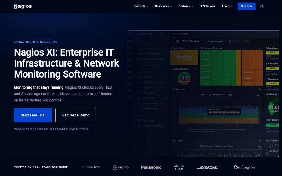Click the Hostgroup Treemap green area
Screen dimensions: 282x176
tap(218, 68)
